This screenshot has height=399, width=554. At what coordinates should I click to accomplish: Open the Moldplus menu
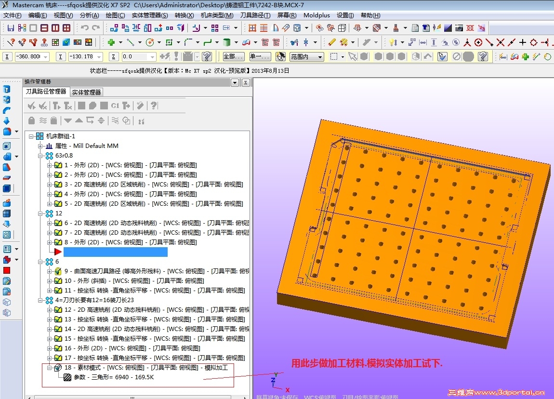click(x=317, y=15)
